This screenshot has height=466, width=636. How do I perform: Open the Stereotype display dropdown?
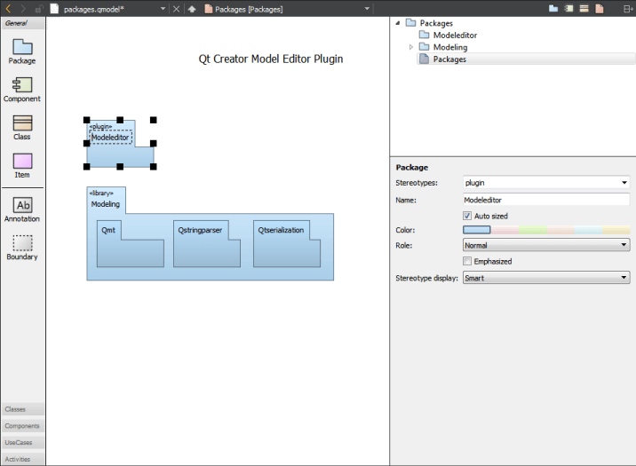click(x=546, y=278)
